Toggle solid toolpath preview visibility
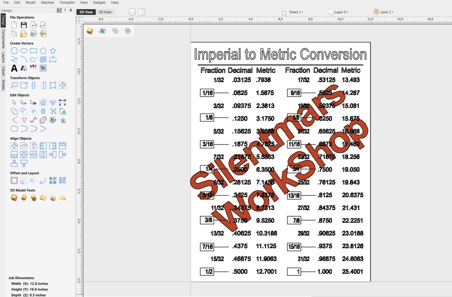This screenshot has height=297, width=452. (128, 30)
